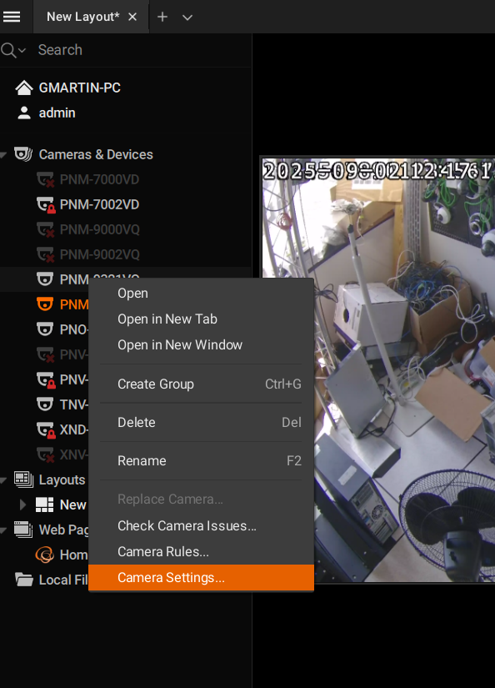Open Camera Rules... from context menu
Viewport: 495px width, 688px height.
click(201, 551)
